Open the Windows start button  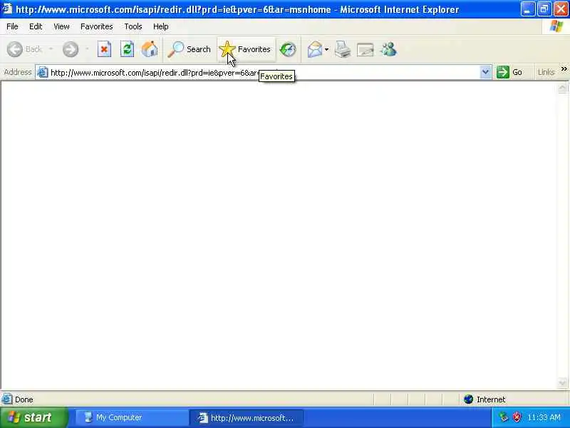click(x=33, y=417)
